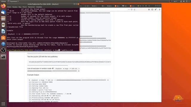
Task: Open the Вид menu in Terminal
Action: click(x=20, y=7)
